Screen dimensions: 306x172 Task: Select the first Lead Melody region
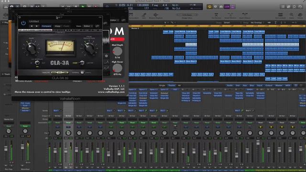[180, 32]
